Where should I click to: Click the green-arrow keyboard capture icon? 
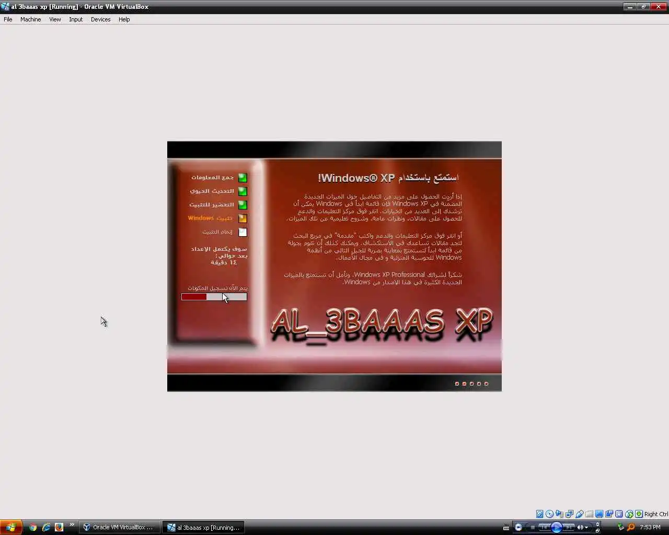click(639, 514)
